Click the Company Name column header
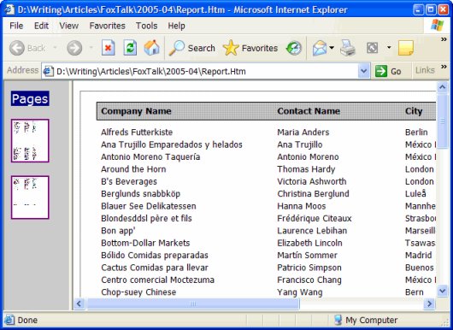The height and width of the screenshot is (330, 453). coord(136,111)
